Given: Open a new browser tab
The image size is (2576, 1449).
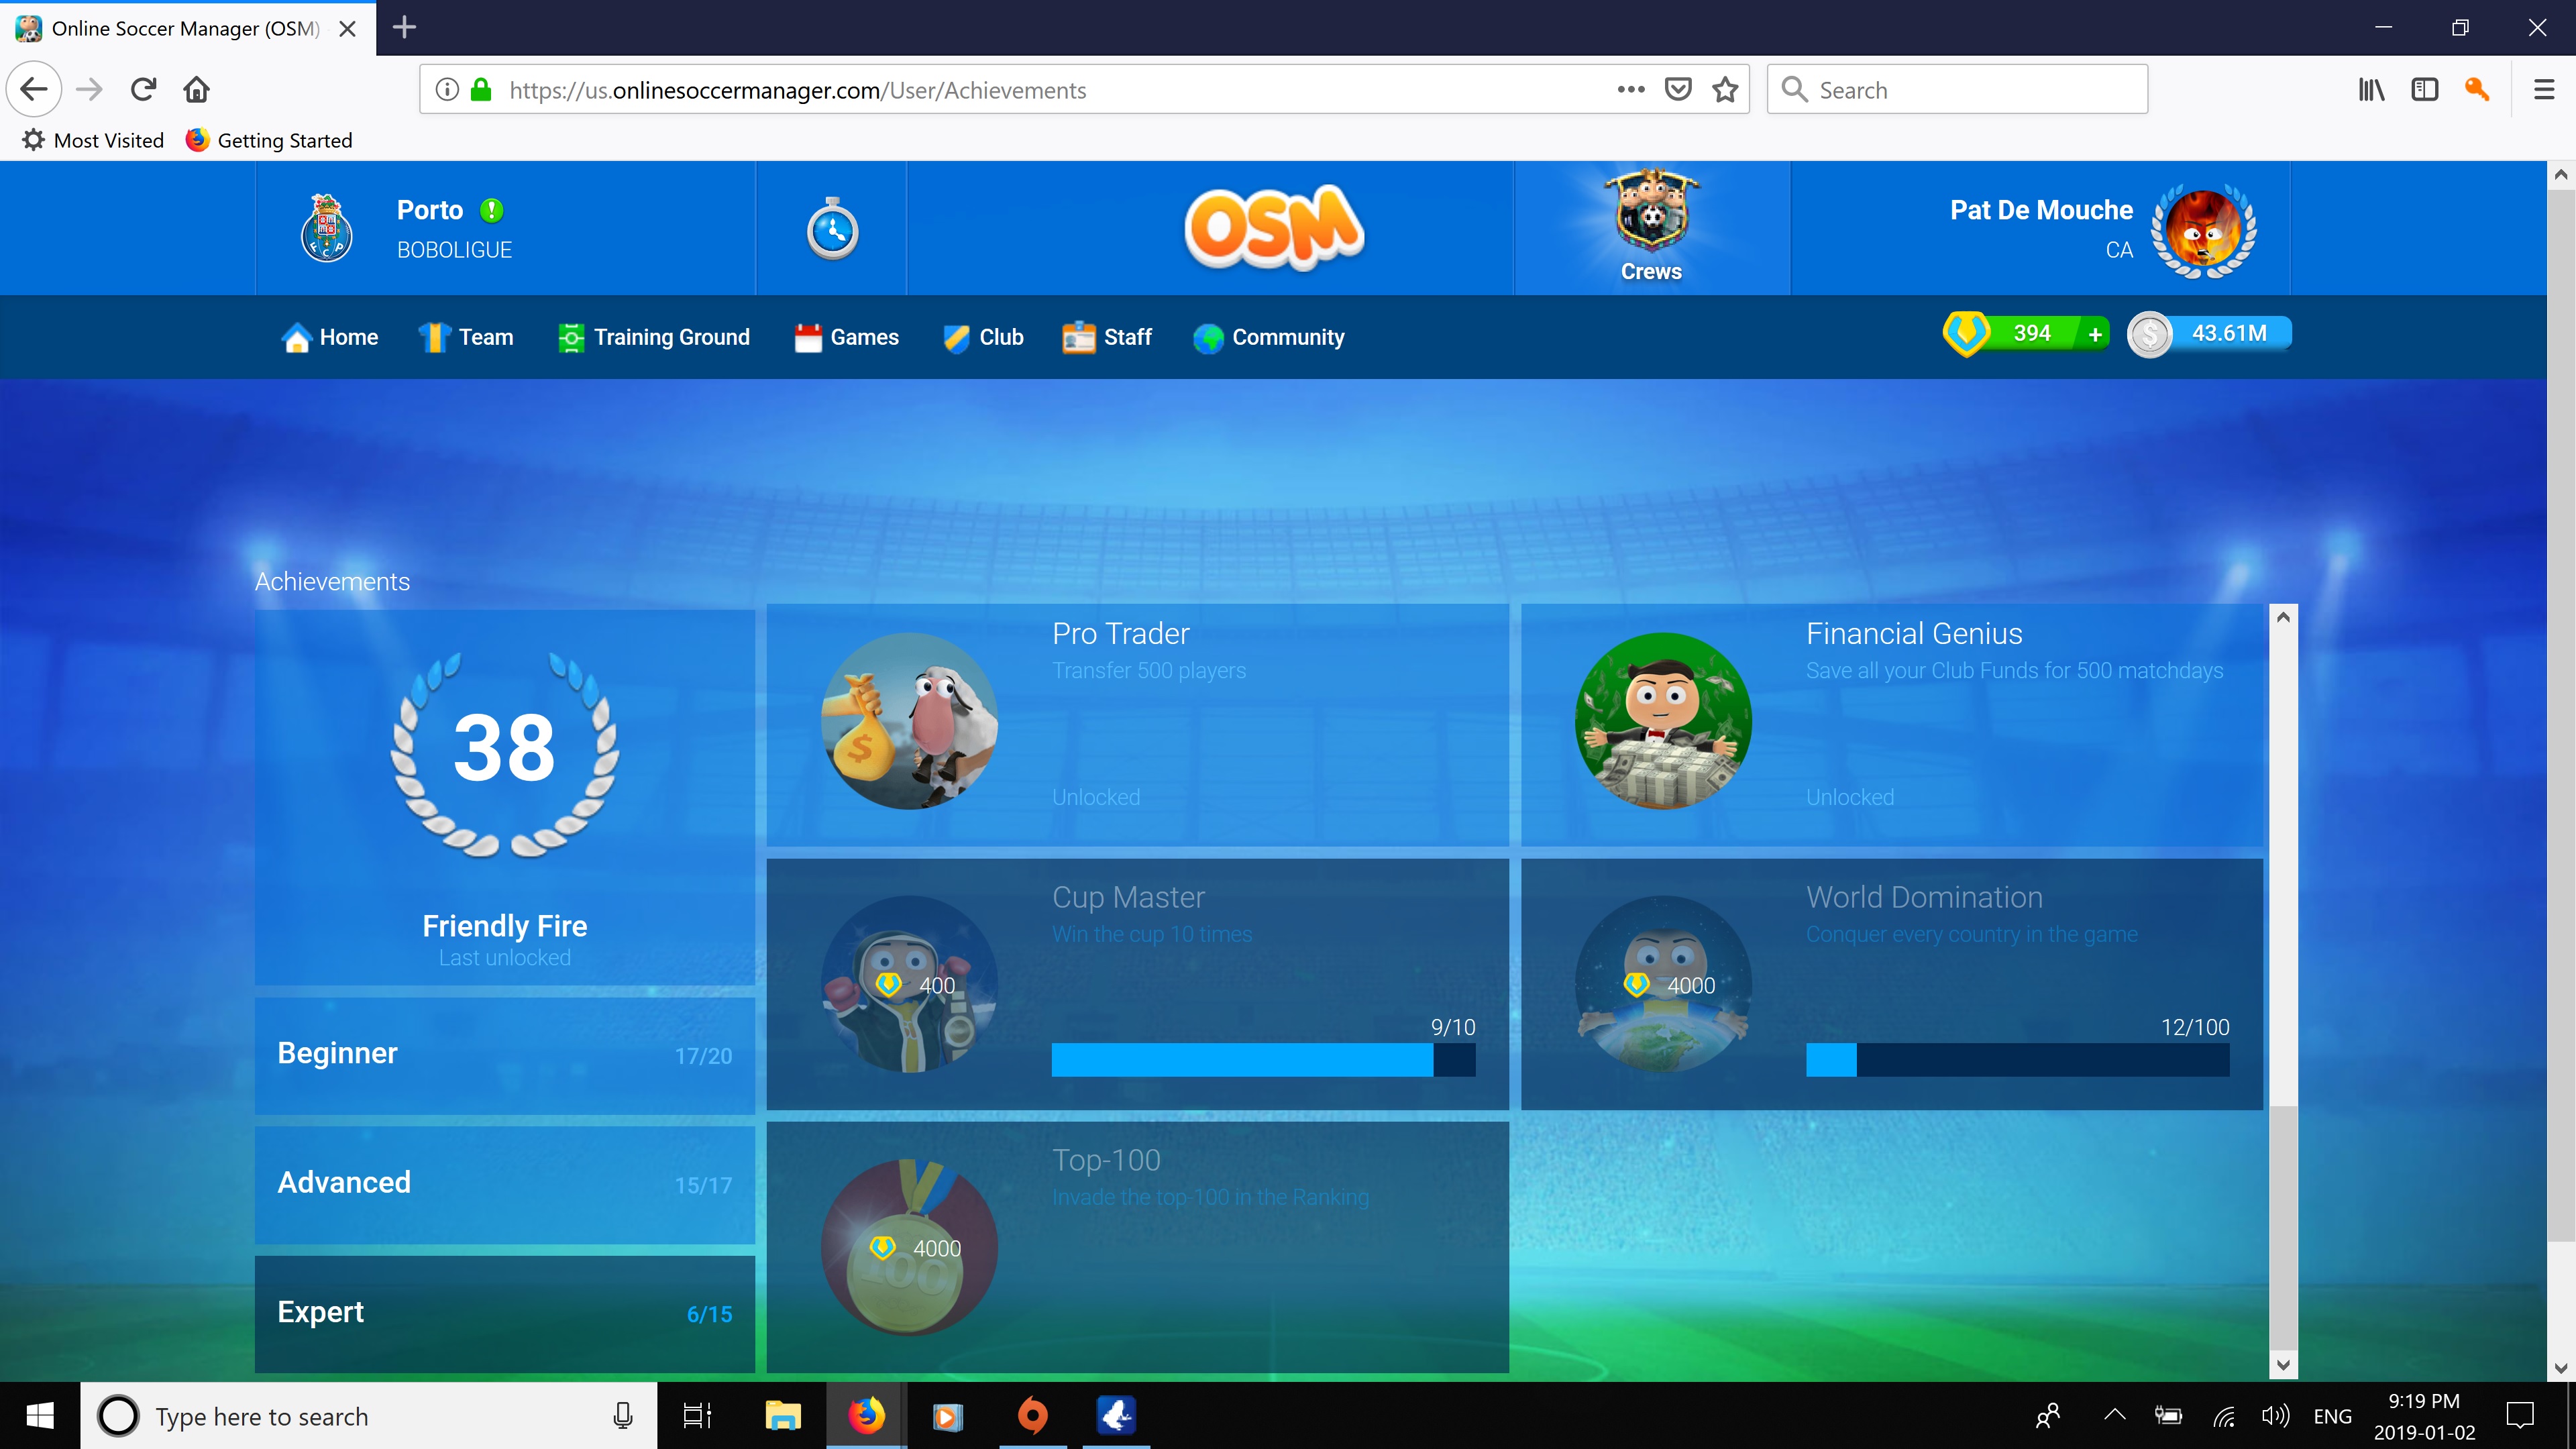Looking at the screenshot, I should pos(404,27).
